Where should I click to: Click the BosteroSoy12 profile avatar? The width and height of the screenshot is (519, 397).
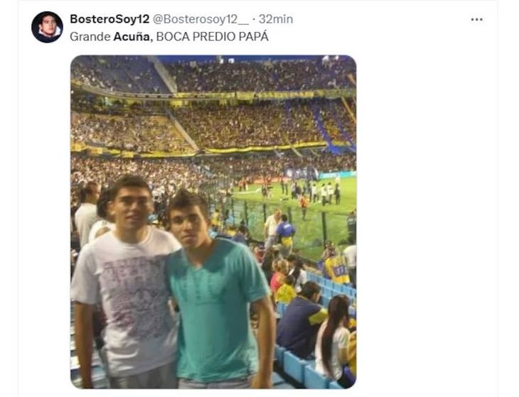pos(47,27)
